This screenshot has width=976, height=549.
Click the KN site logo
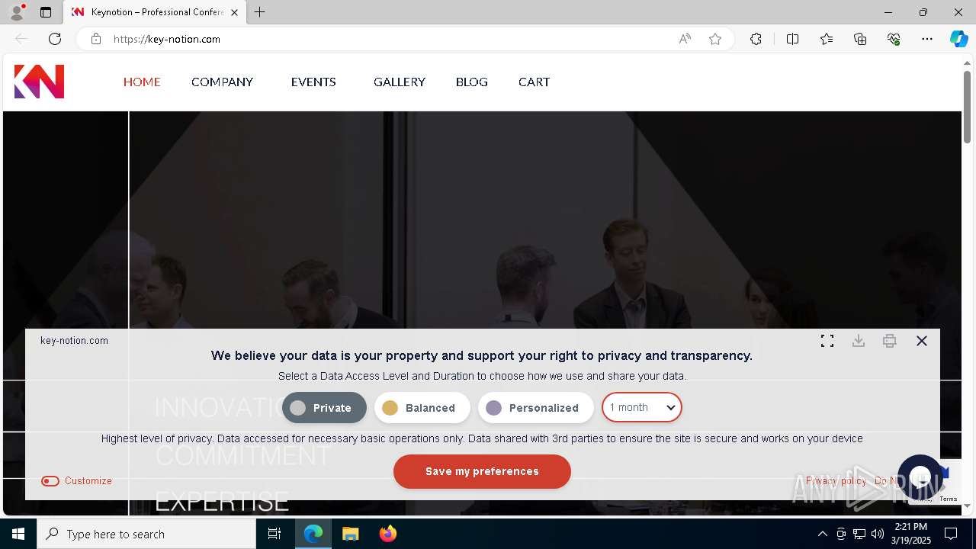pyautogui.click(x=39, y=82)
